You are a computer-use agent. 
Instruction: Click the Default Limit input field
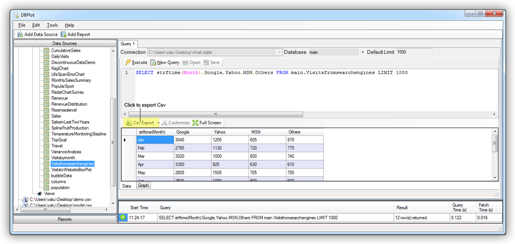(x=413, y=52)
